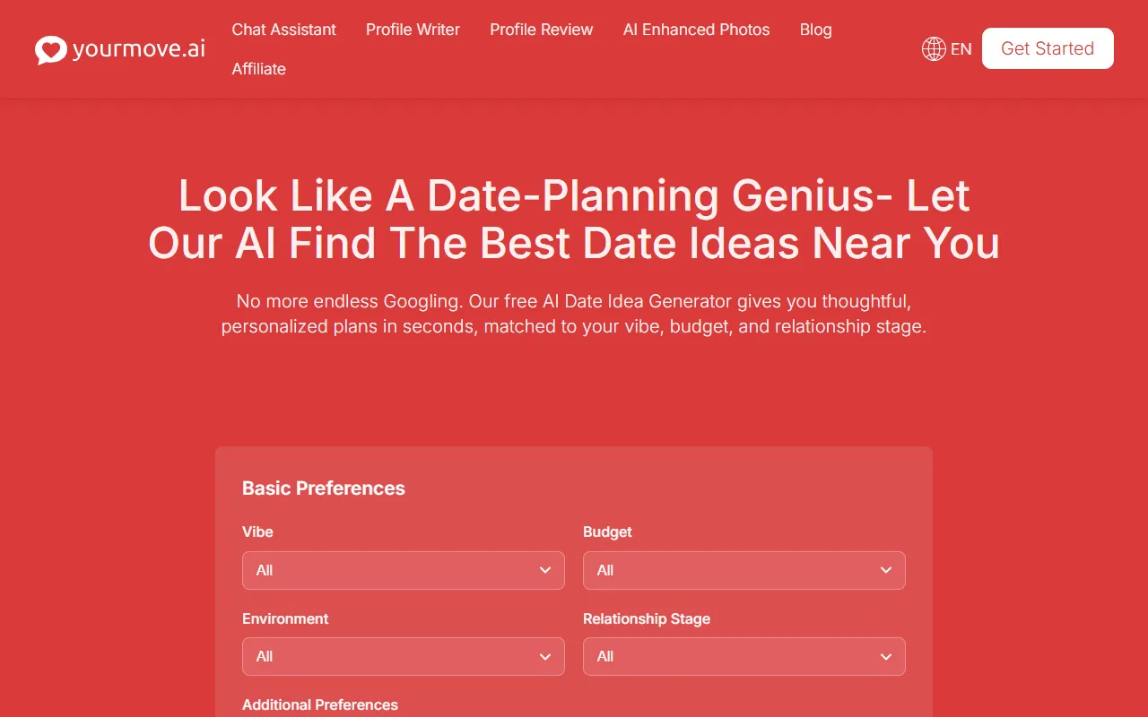The width and height of the screenshot is (1148, 717).
Task: Visit the Affiliate page
Action: pyautogui.click(x=258, y=69)
